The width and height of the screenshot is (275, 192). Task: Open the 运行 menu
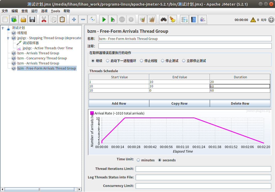pyautogui.click(x=34, y=11)
